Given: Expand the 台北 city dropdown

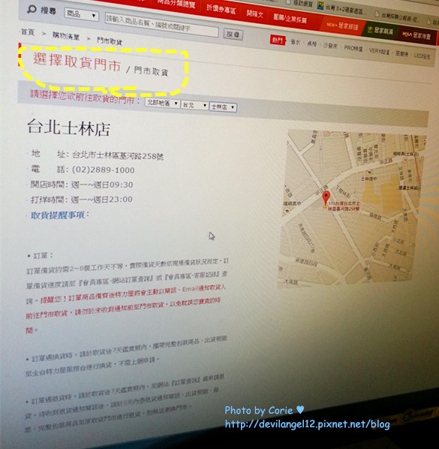Looking at the screenshot, I should (x=194, y=105).
